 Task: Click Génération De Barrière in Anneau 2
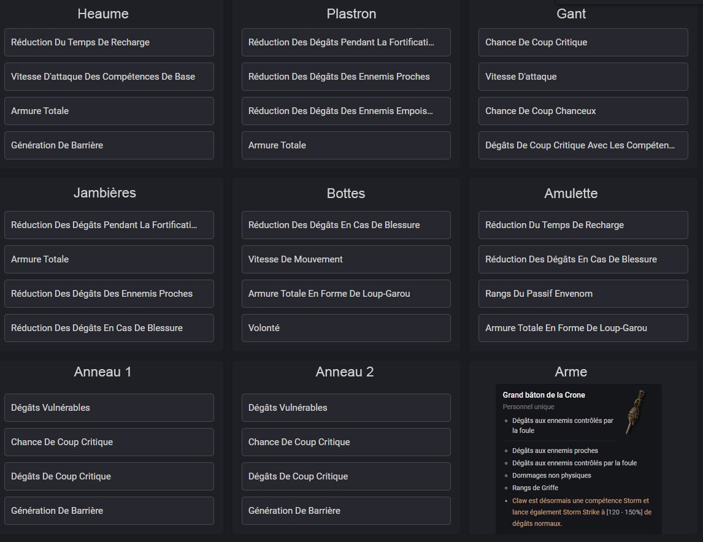click(x=346, y=511)
